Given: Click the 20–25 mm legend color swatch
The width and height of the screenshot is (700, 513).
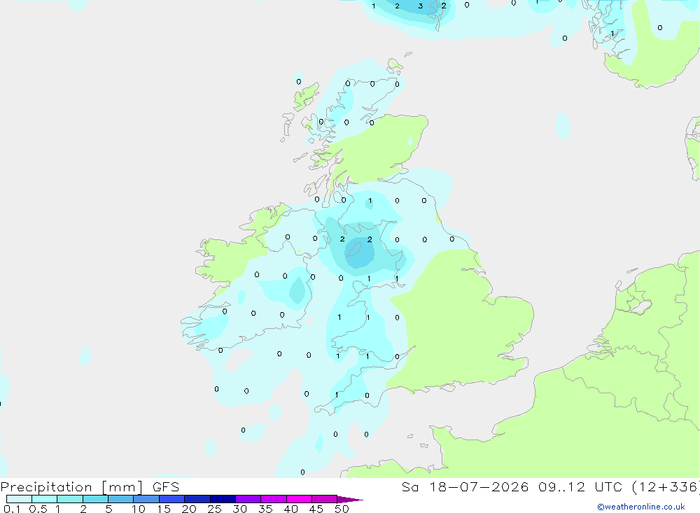Looking at the screenshot, I should point(197,499).
